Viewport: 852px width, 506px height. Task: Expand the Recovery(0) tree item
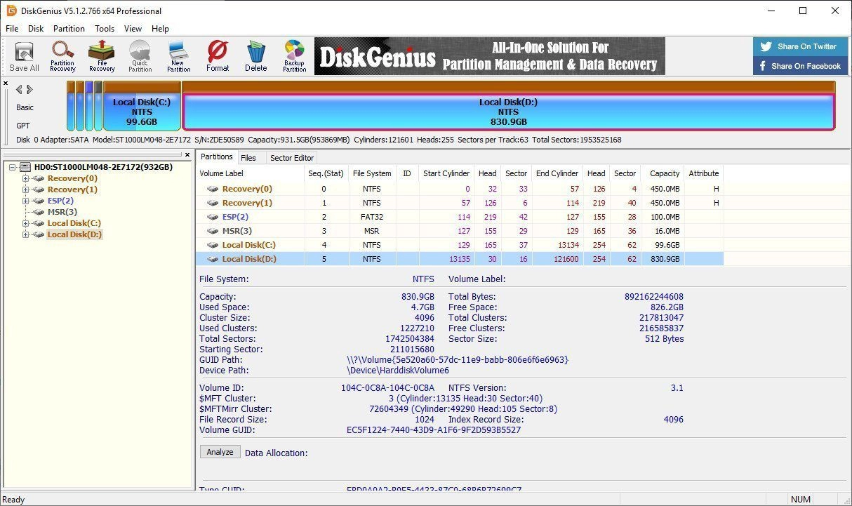(x=25, y=178)
